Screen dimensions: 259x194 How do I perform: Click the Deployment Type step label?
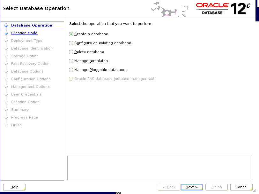pyautogui.click(x=26, y=41)
